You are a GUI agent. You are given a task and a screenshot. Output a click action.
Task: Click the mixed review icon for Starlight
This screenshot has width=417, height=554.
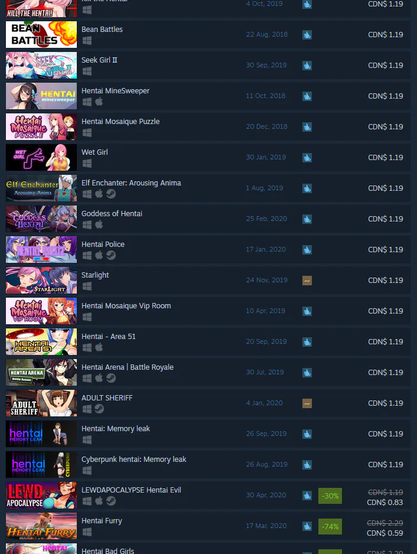click(x=307, y=281)
